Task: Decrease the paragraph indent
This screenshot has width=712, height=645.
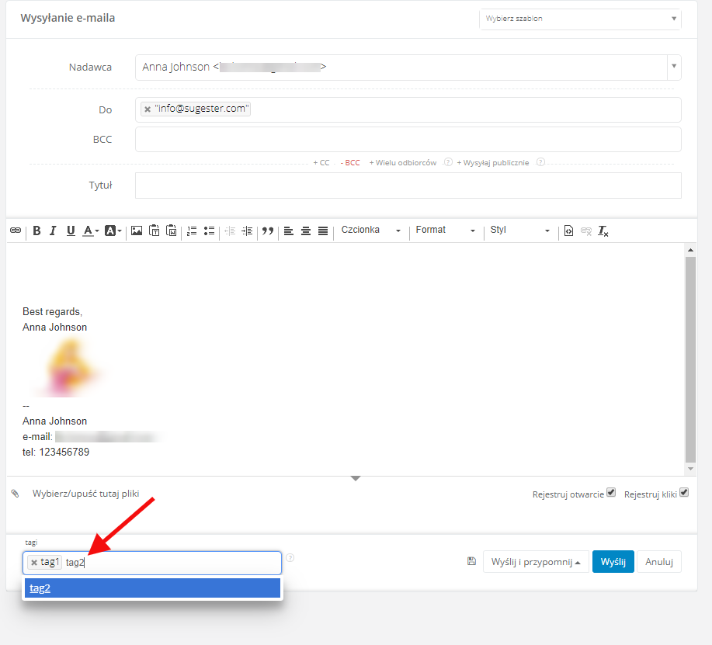Action: click(x=230, y=231)
